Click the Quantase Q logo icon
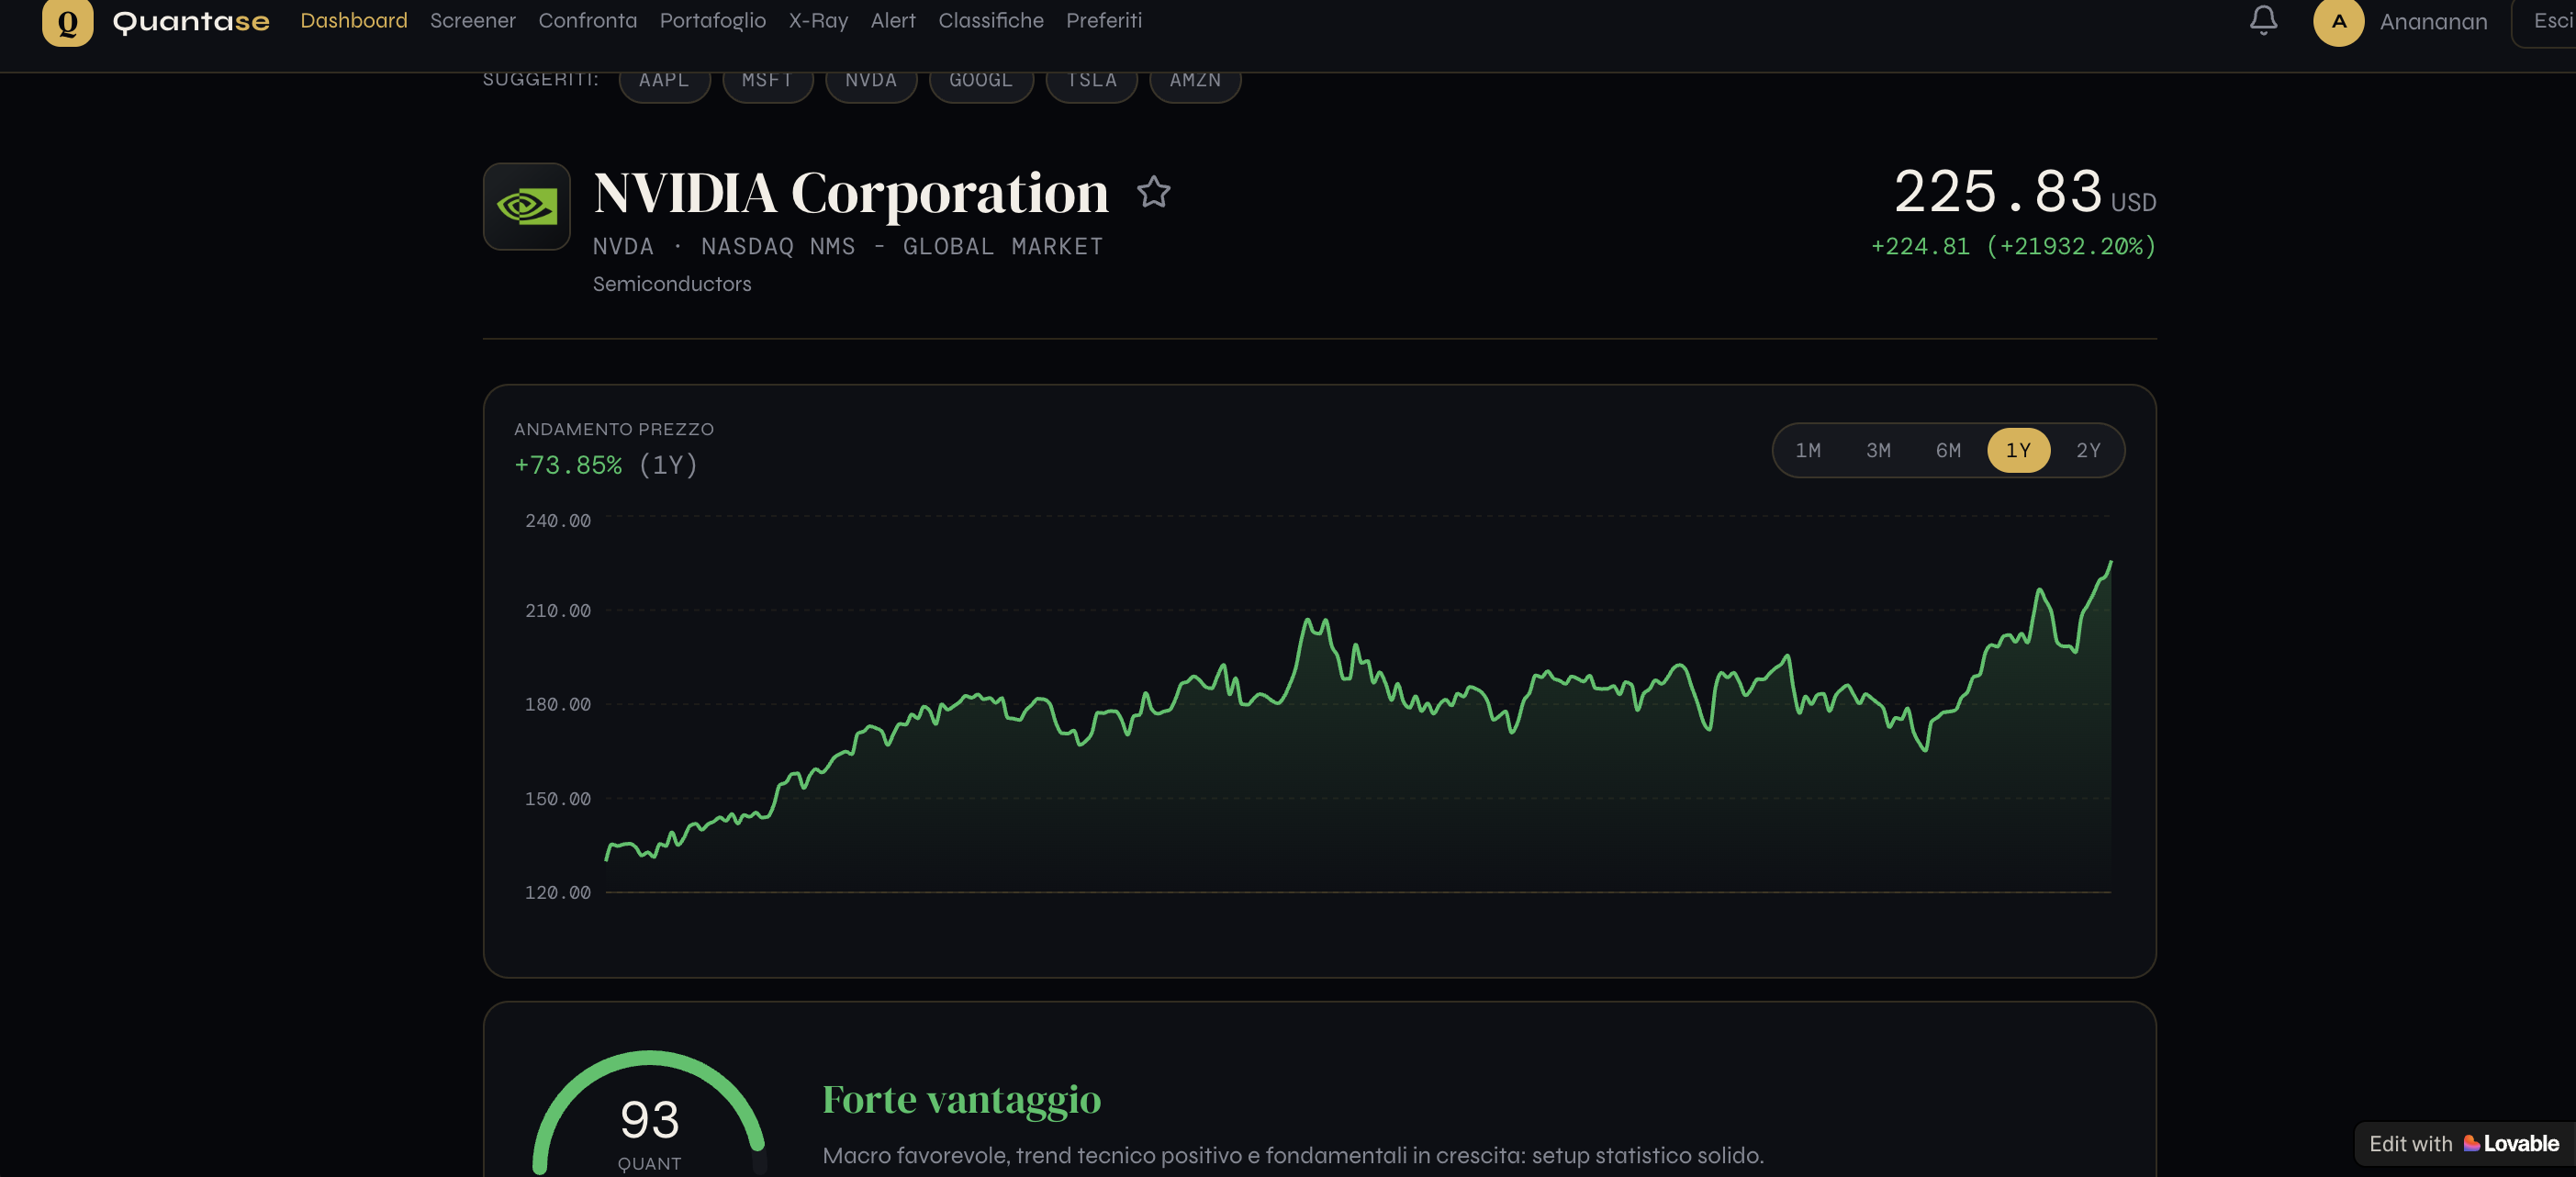The height and width of the screenshot is (1177, 2576). [x=67, y=22]
